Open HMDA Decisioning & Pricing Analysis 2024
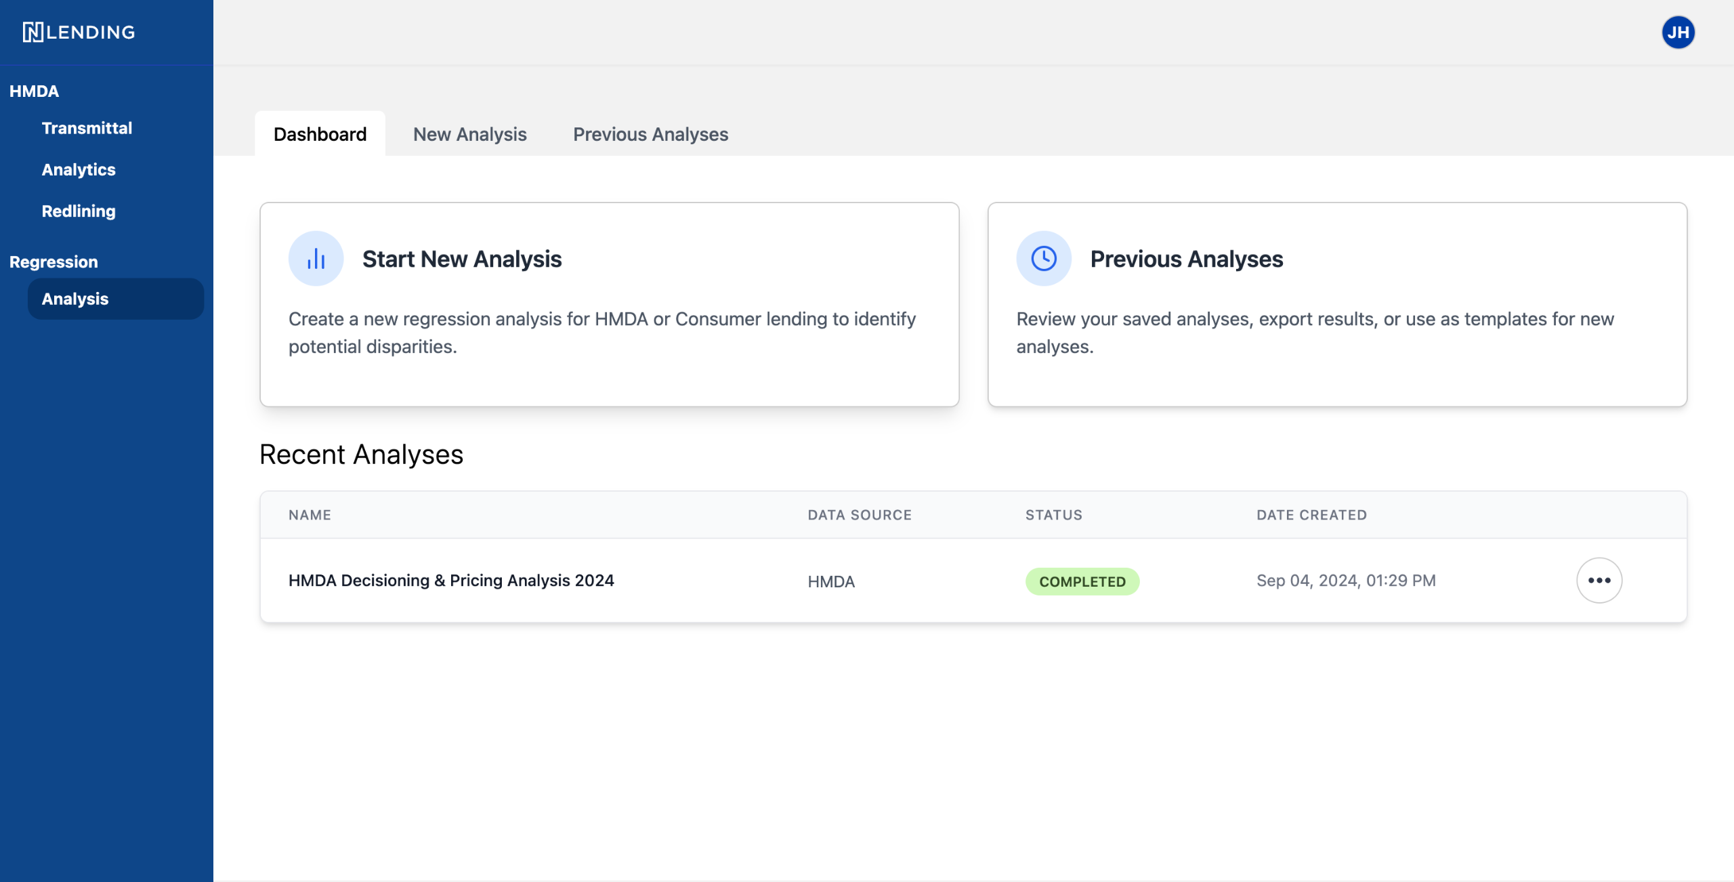 (451, 581)
